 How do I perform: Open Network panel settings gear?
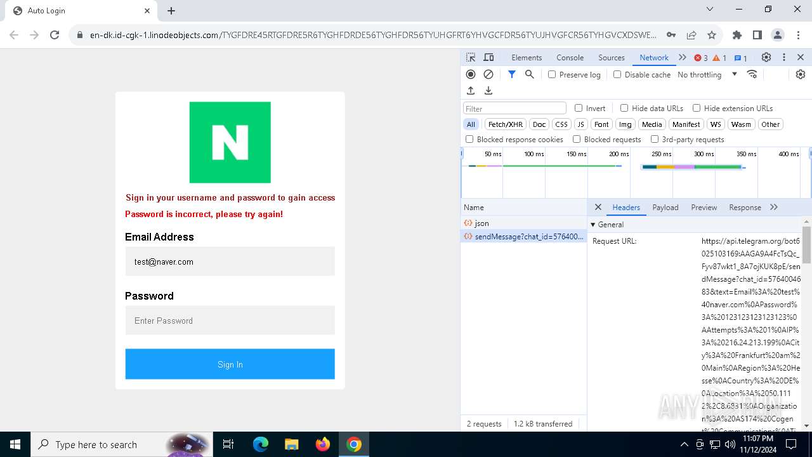tap(801, 74)
